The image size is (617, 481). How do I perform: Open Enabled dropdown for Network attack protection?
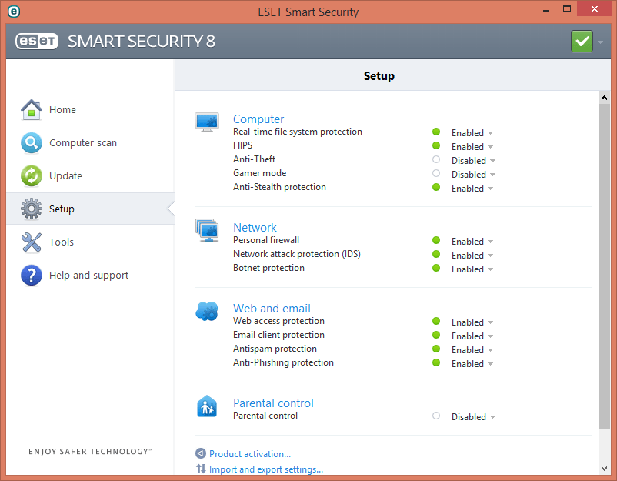click(472, 256)
